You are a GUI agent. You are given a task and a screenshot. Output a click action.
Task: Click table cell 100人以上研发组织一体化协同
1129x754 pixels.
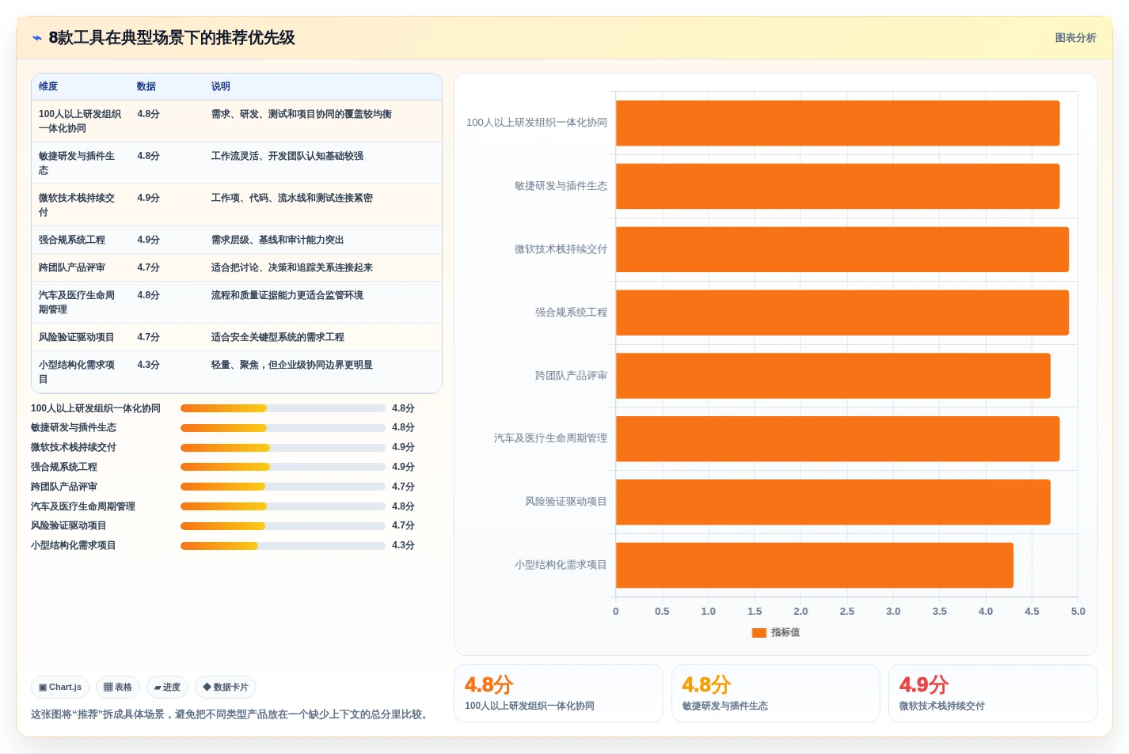(x=80, y=121)
